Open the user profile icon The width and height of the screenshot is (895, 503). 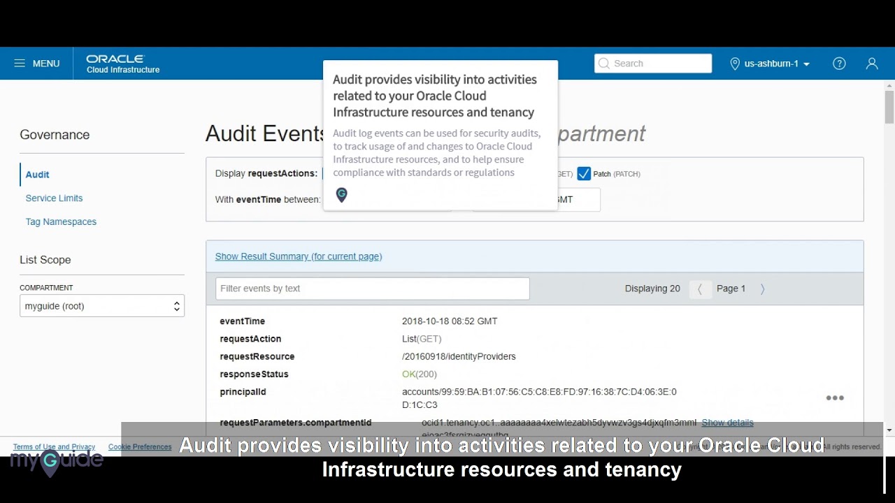[872, 64]
